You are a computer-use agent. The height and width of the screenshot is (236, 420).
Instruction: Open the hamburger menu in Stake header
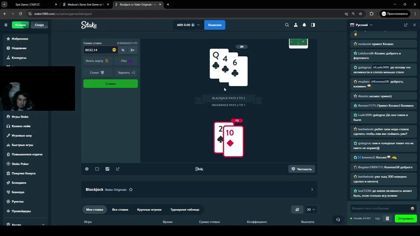click(x=6, y=25)
